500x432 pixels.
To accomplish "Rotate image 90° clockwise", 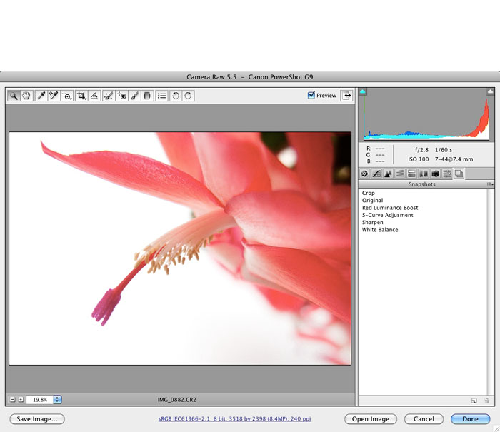I will pos(188,96).
